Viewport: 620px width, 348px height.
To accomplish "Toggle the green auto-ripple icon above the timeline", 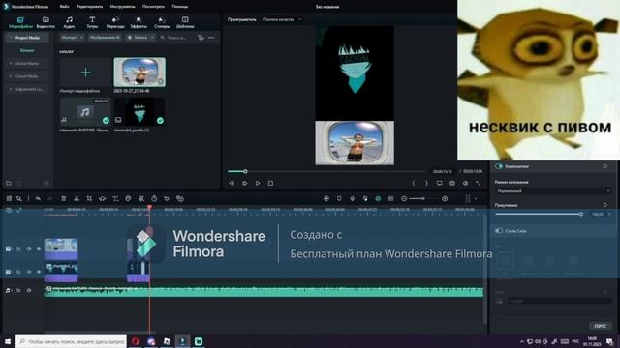I will 378,198.
